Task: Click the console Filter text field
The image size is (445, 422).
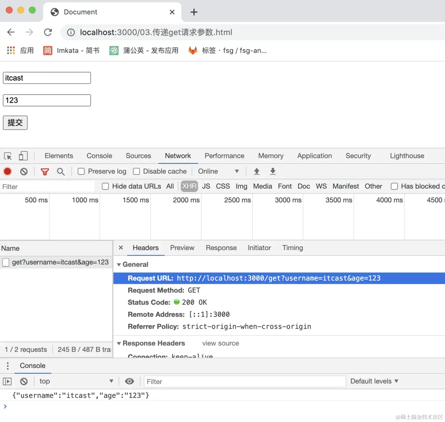Action: click(245, 382)
